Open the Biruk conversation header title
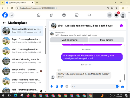 85,26
